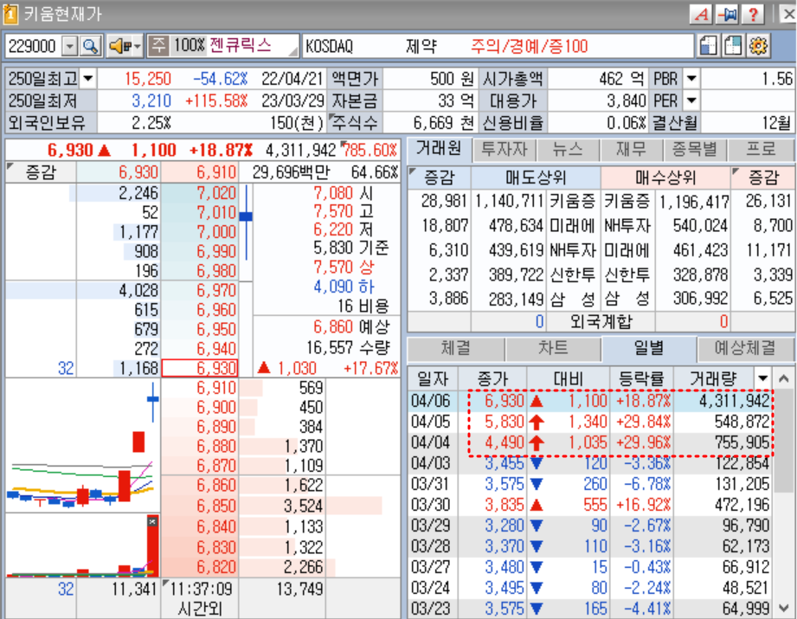The width and height of the screenshot is (797, 619).
Task: Click the 외국계합 row label
Action: [601, 321]
